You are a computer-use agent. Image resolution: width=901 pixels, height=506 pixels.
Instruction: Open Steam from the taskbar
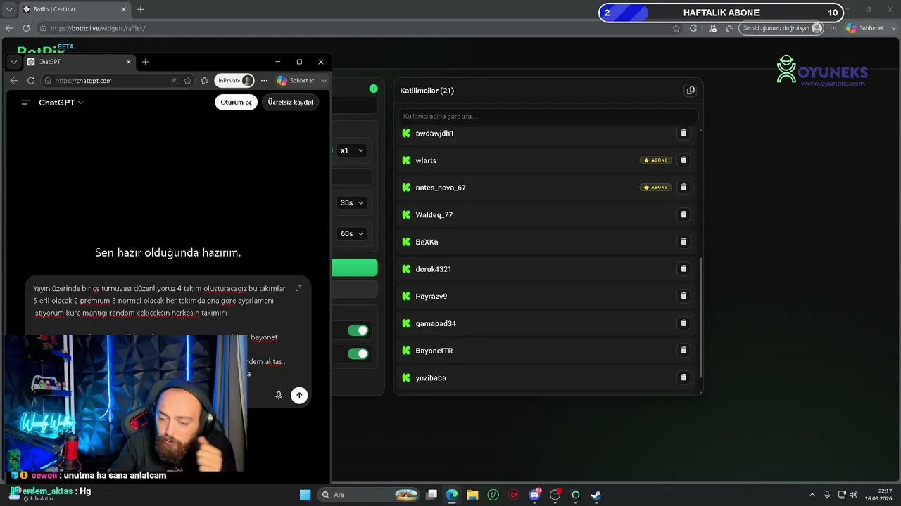[596, 495]
